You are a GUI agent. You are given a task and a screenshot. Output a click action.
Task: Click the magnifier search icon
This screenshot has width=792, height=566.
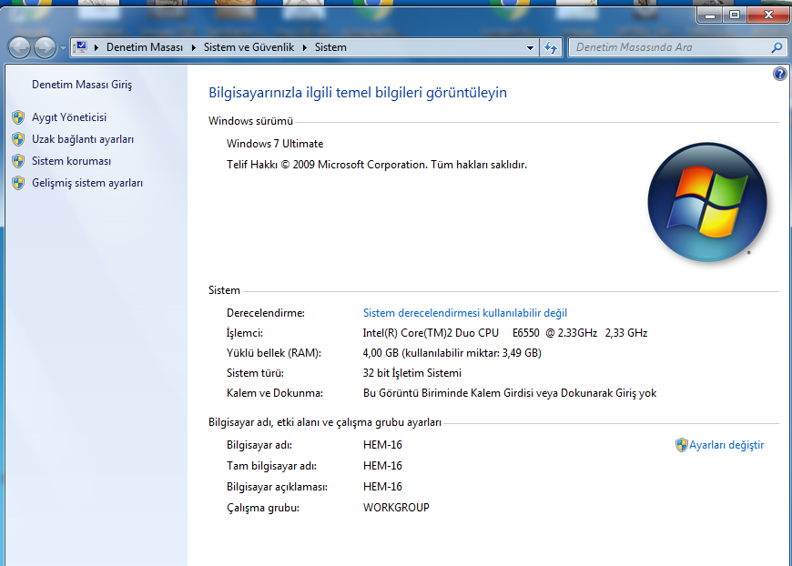tap(777, 47)
